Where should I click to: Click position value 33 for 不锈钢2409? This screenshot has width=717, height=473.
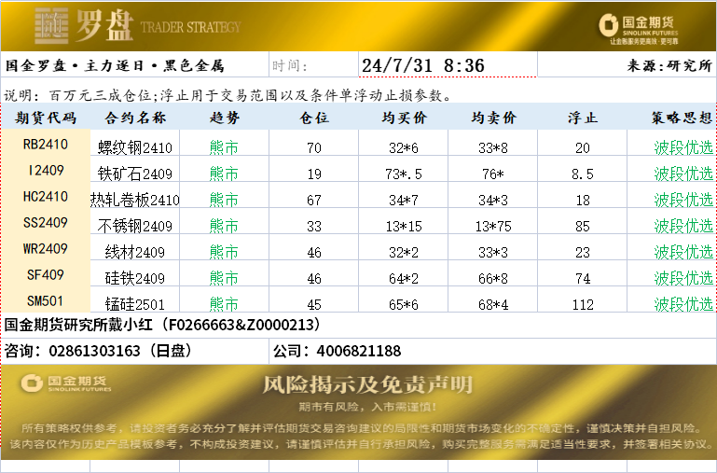coord(314,227)
